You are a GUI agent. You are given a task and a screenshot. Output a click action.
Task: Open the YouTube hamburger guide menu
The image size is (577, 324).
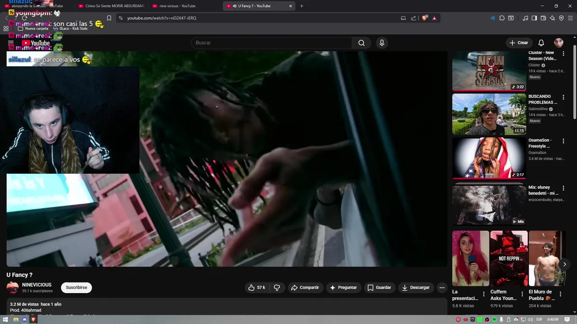pyautogui.click(x=11, y=43)
